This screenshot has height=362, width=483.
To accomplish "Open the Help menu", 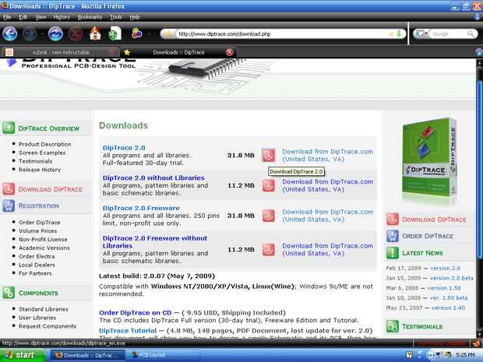I will point(135,17).
